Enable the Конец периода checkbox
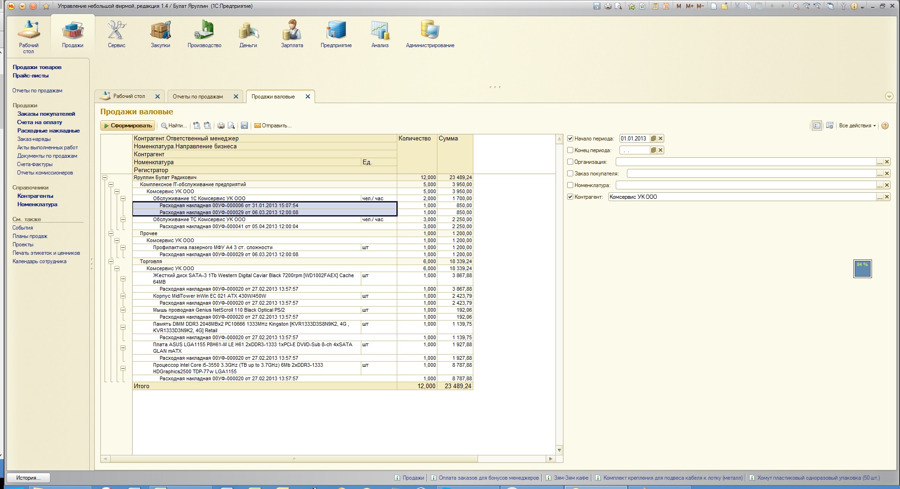 point(570,150)
